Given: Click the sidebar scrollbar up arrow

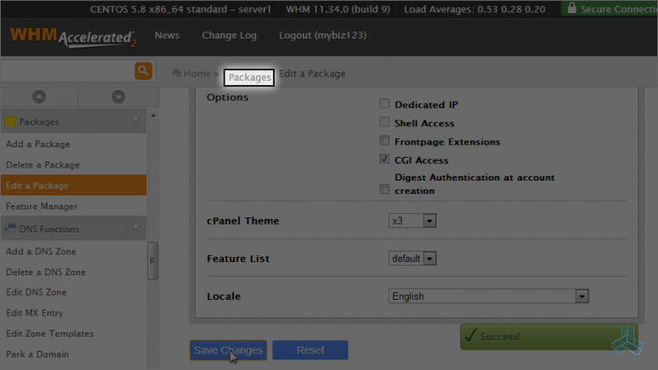Looking at the screenshot, I should 154,116.
